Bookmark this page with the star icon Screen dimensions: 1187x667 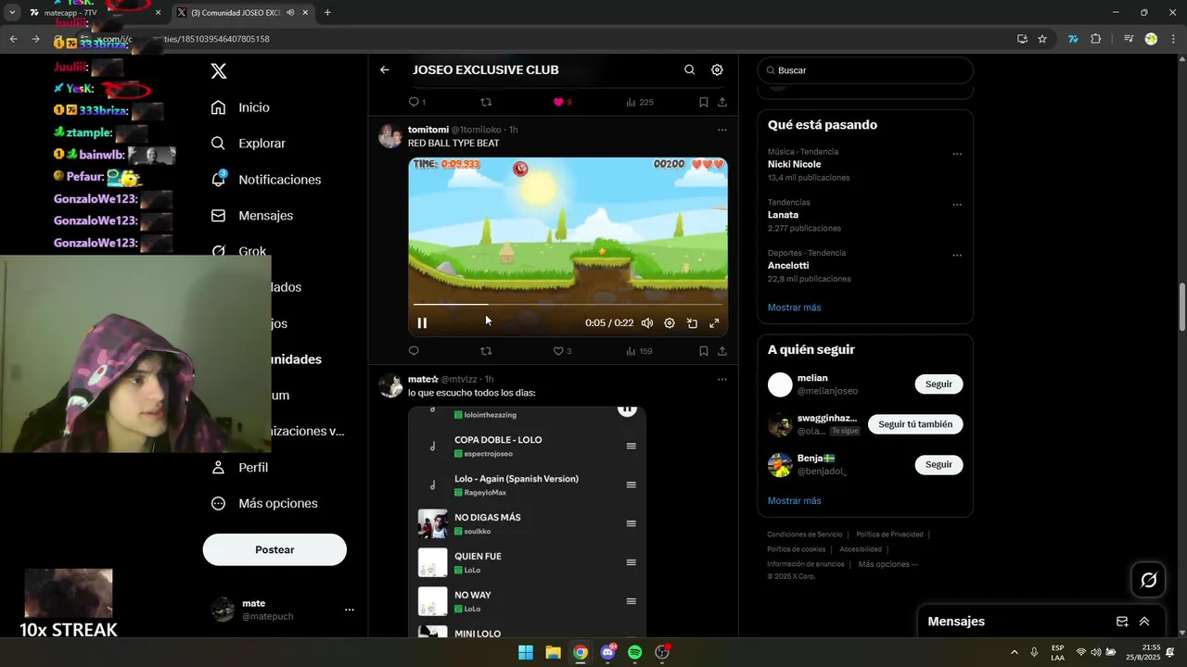(1042, 39)
